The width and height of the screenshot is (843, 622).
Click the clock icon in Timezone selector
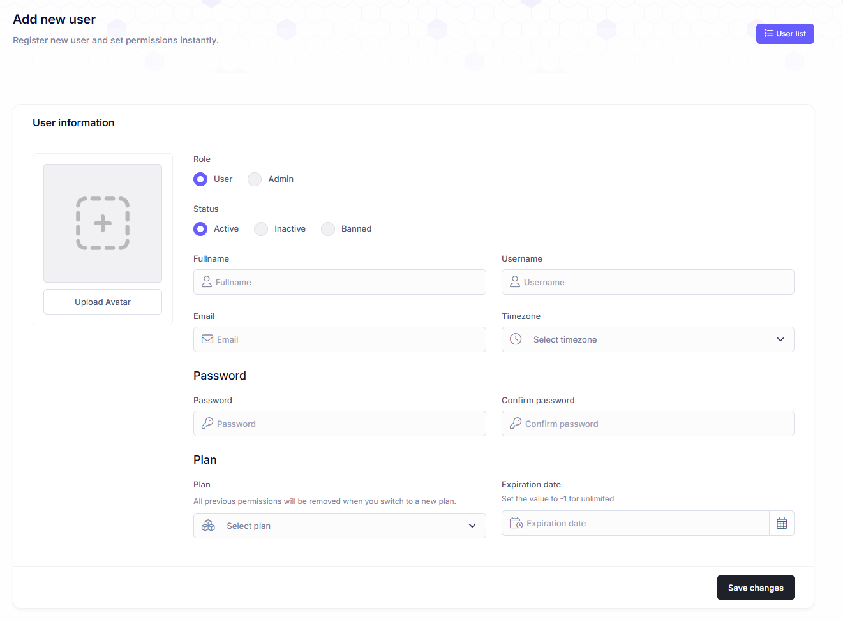click(x=516, y=339)
